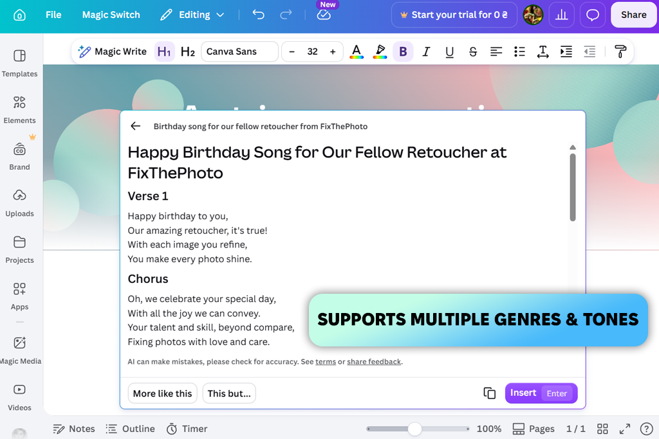
Task: Open the help question mark
Action: [x=646, y=429]
